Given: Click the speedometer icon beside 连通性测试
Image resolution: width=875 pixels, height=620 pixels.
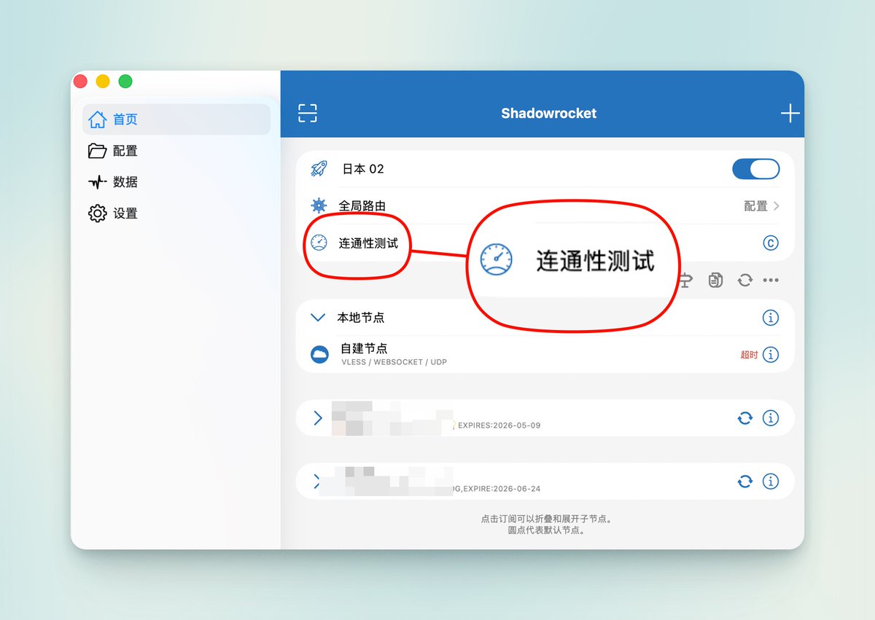Looking at the screenshot, I should [319, 243].
